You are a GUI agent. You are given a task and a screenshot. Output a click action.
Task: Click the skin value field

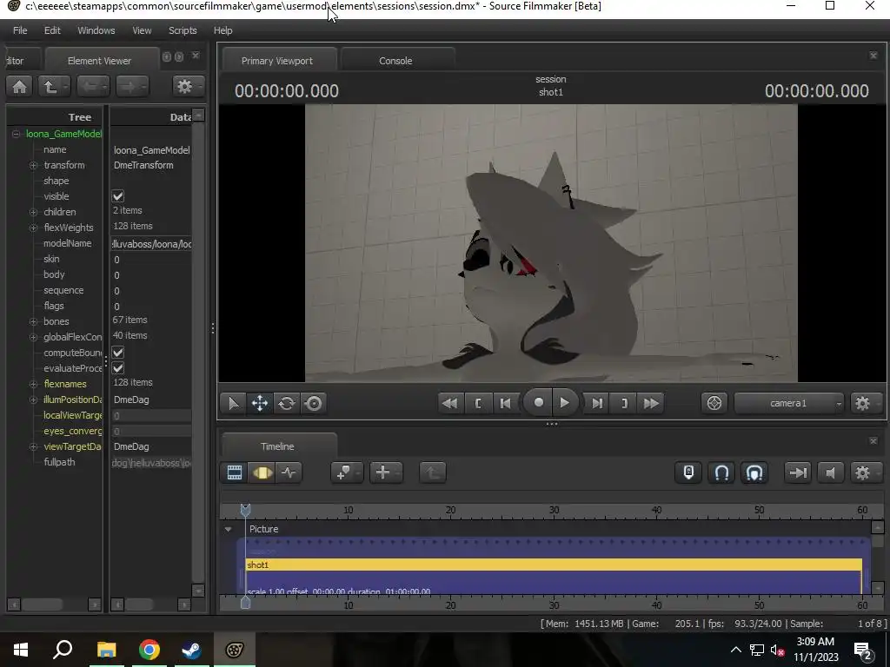(151, 260)
